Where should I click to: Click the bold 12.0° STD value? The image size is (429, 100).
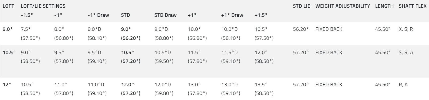pos(127,85)
